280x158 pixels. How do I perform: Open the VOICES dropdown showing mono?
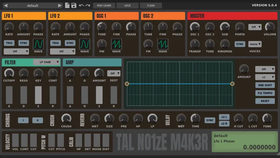pyautogui.click(x=255, y=44)
